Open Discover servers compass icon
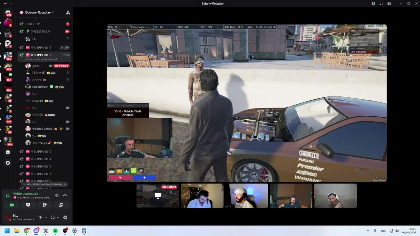 tap(8, 163)
